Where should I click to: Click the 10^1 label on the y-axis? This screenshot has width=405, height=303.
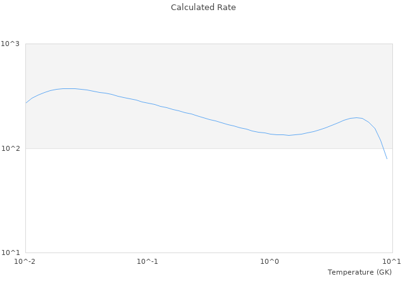pos(13,253)
